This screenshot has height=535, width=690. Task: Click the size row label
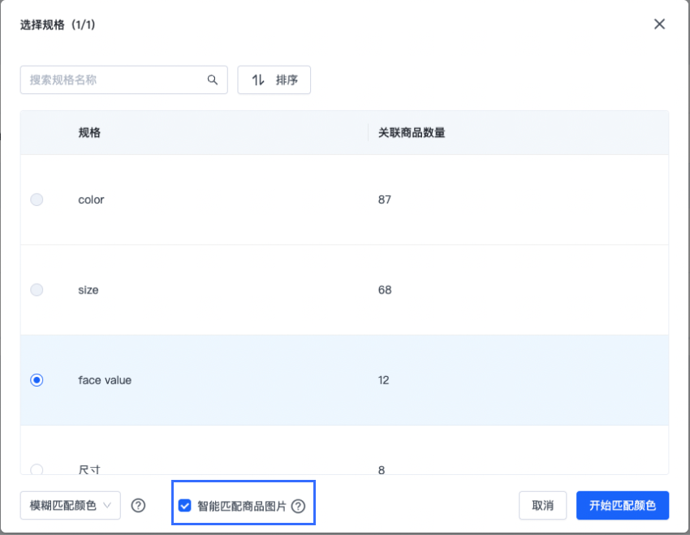point(88,289)
